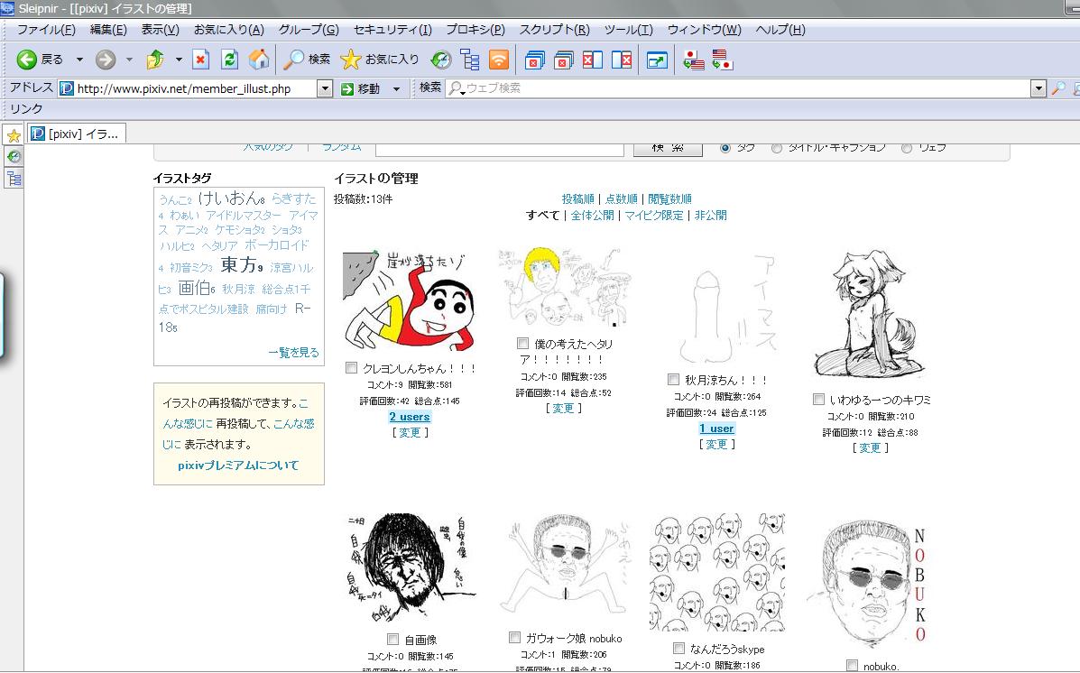Select the タイトル・キャプション radio button

coord(776,148)
